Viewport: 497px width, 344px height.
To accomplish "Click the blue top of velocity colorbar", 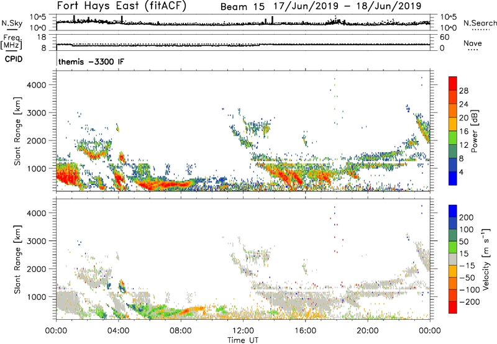I will click(453, 211).
